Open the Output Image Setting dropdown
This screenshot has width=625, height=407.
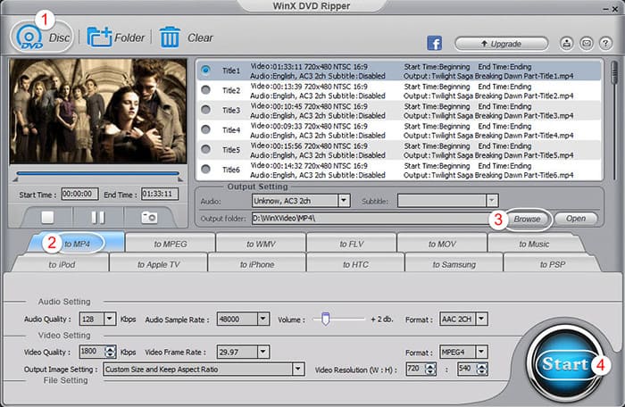click(298, 370)
